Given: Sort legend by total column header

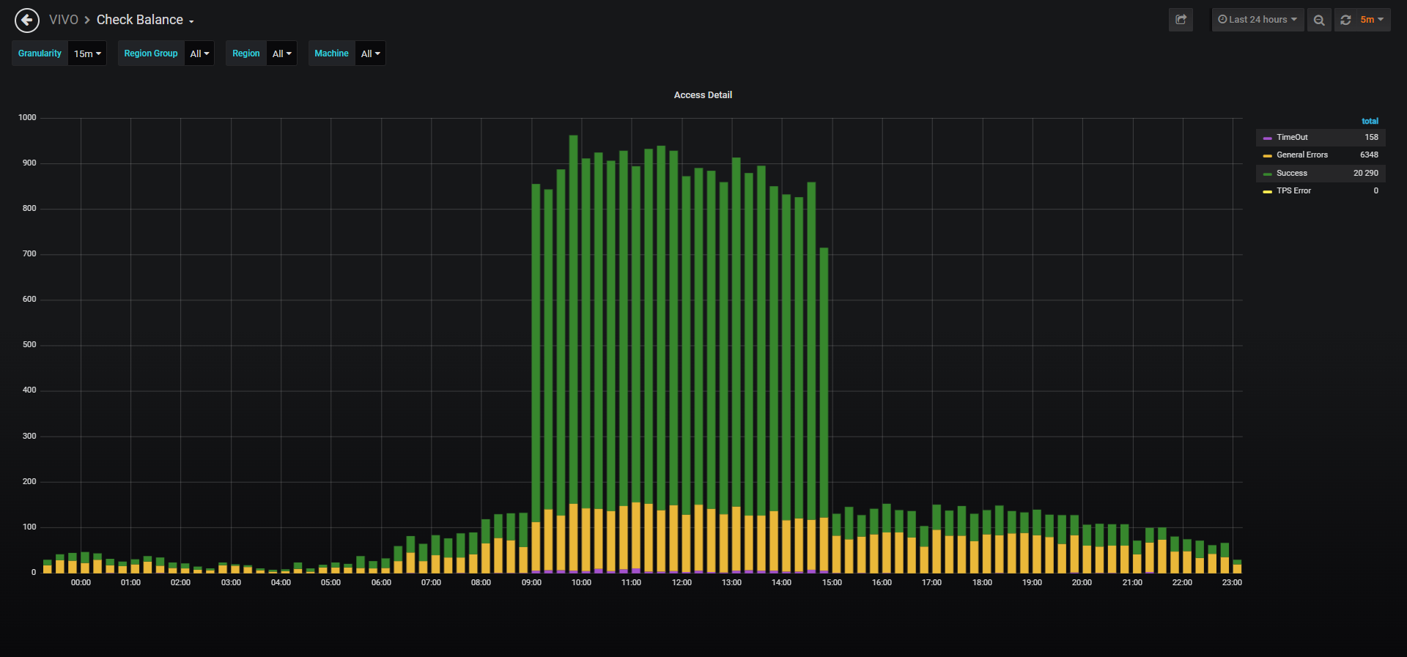Looking at the screenshot, I should 1370,121.
